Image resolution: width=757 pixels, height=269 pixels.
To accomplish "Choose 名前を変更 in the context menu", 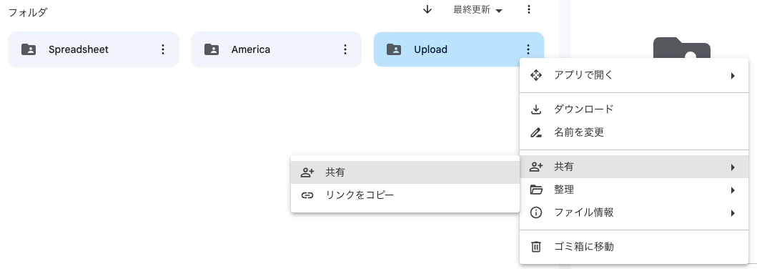I will click(637, 132).
